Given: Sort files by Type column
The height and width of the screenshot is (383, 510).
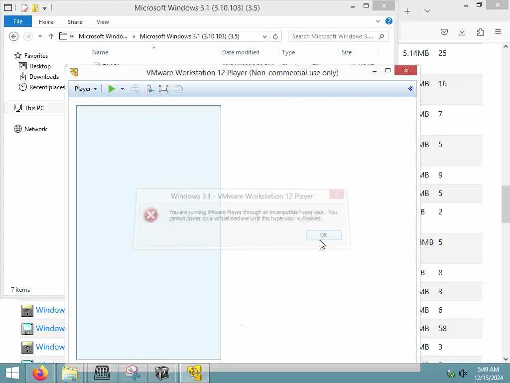Looking at the screenshot, I should (x=288, y=52).
